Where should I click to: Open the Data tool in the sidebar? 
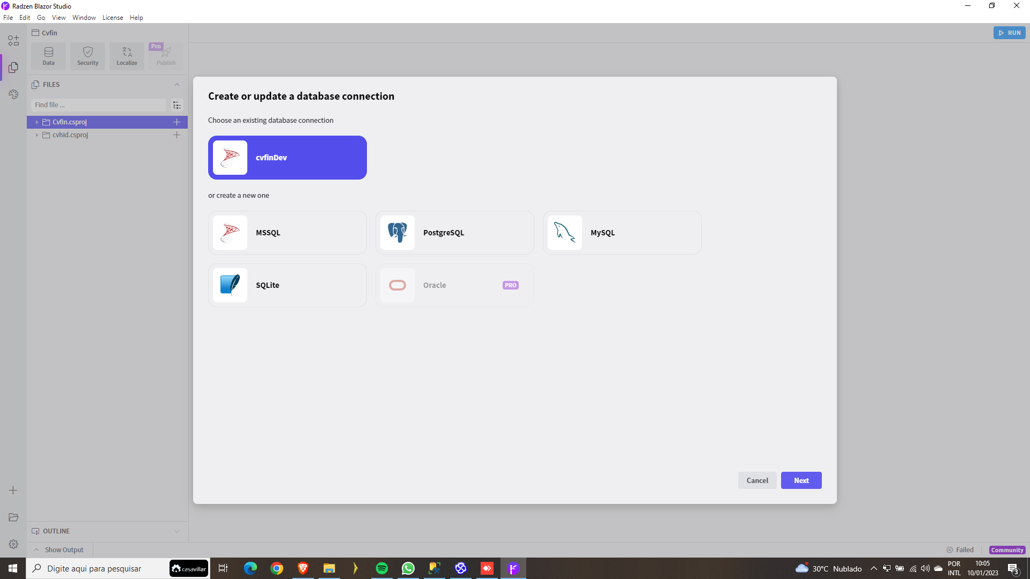[x=49, y=56]
